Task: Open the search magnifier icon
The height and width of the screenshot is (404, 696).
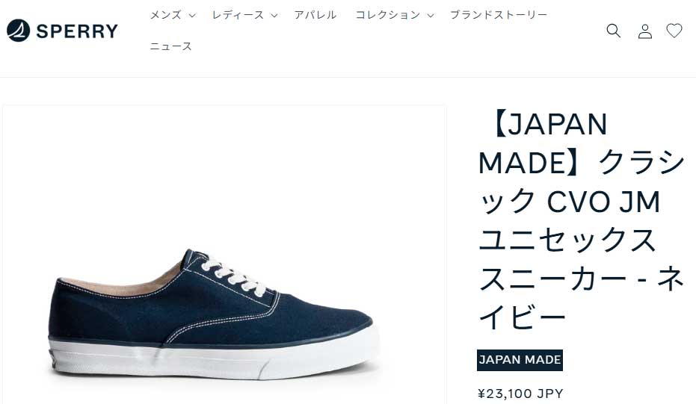Action: (614, 31)
